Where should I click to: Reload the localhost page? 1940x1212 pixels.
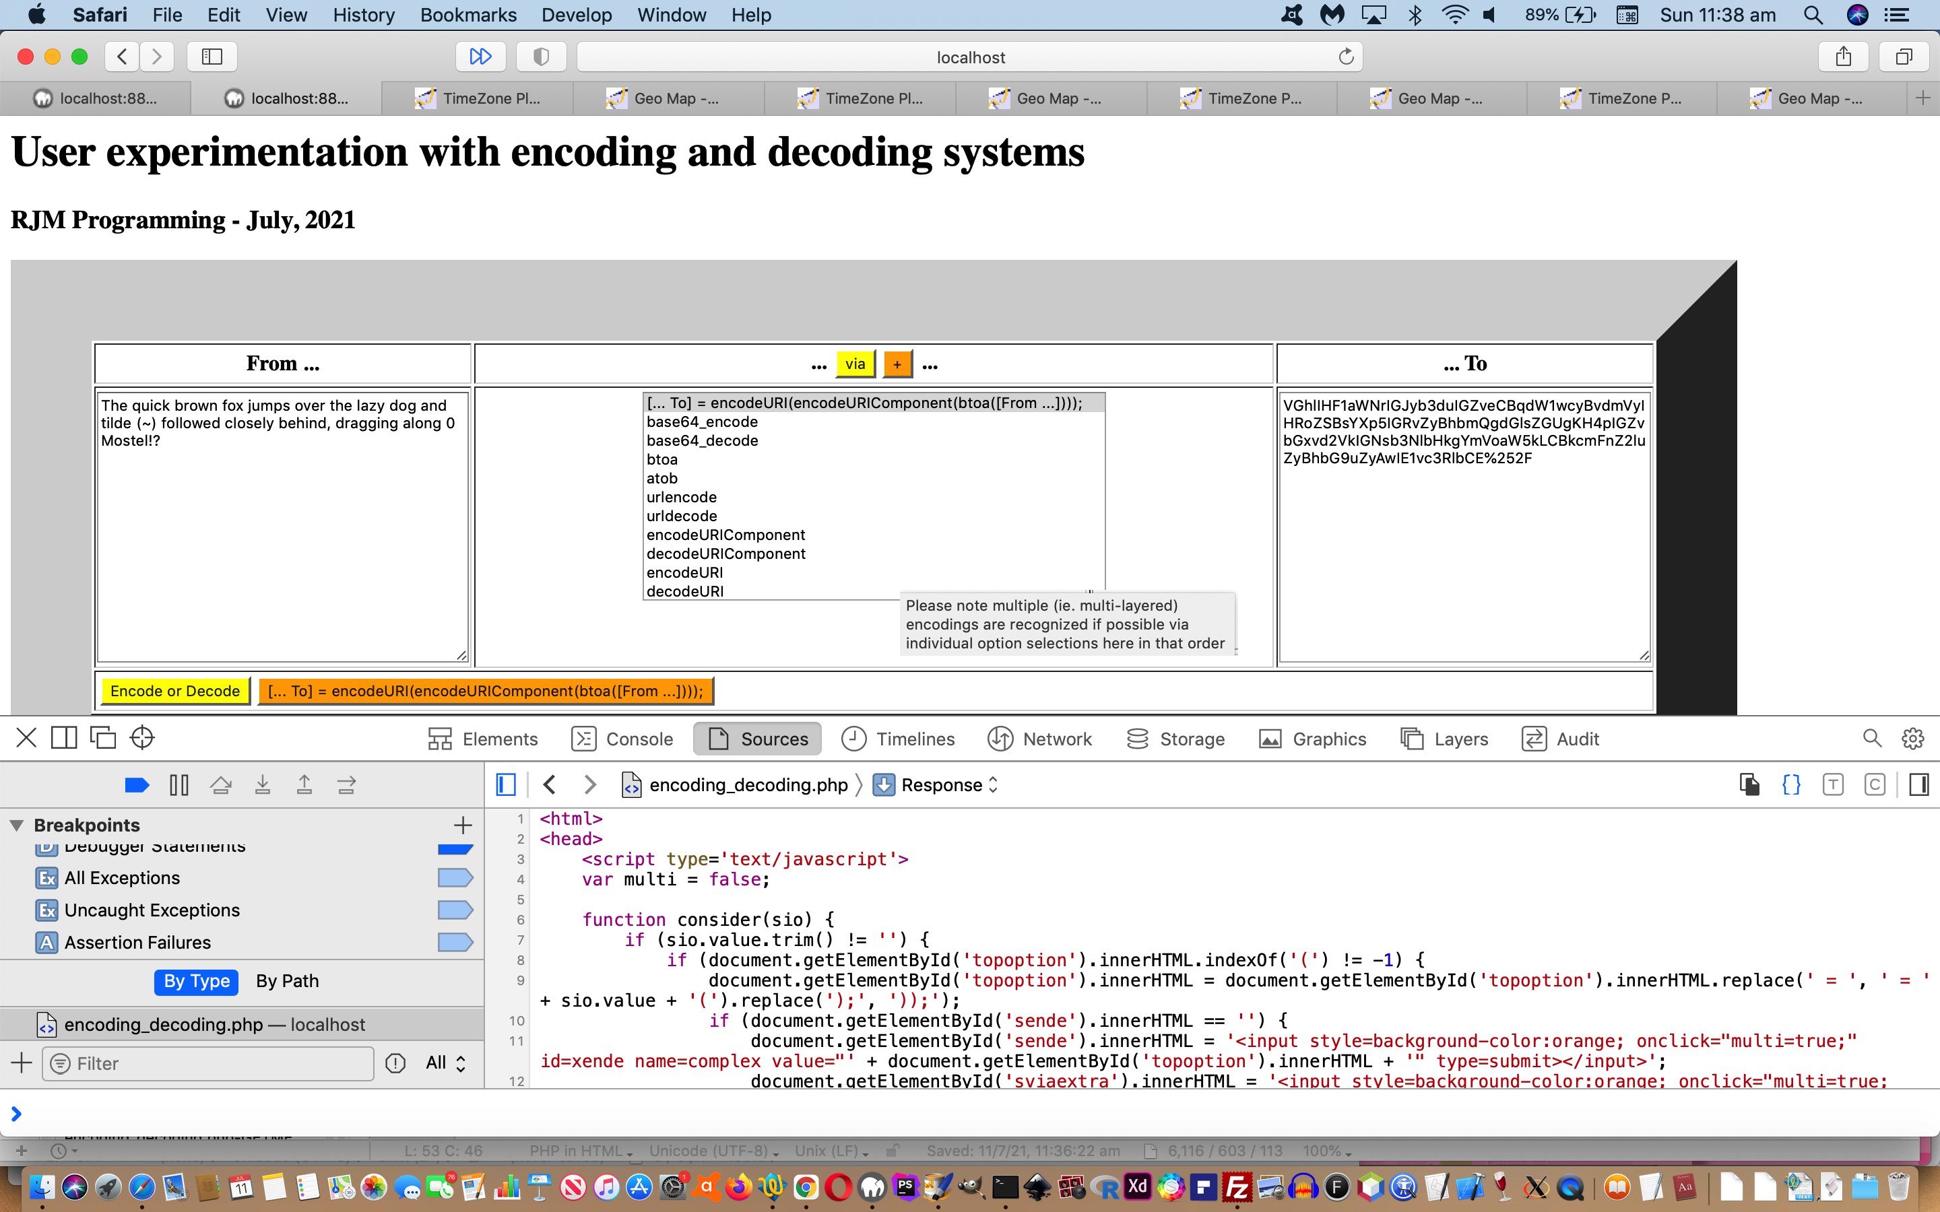pyautogui.click(x=1346, y=56)
